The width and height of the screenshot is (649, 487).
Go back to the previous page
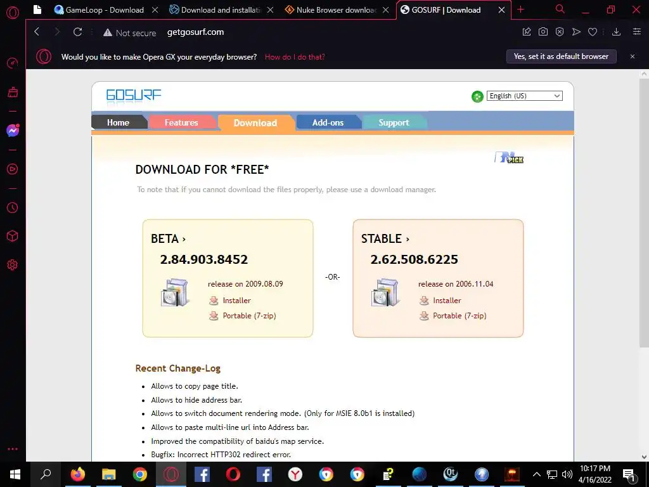pos(37,32)
